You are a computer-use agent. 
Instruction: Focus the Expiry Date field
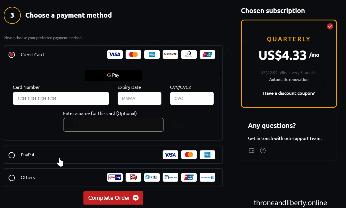tap(140, 98)
